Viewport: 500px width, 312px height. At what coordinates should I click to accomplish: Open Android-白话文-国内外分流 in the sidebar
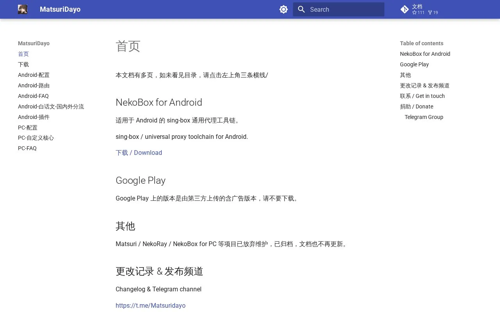coord(51,106)
